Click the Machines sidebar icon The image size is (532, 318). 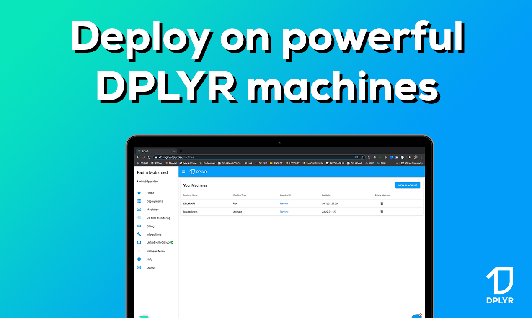pyautogui.click(x=139, y=210)
